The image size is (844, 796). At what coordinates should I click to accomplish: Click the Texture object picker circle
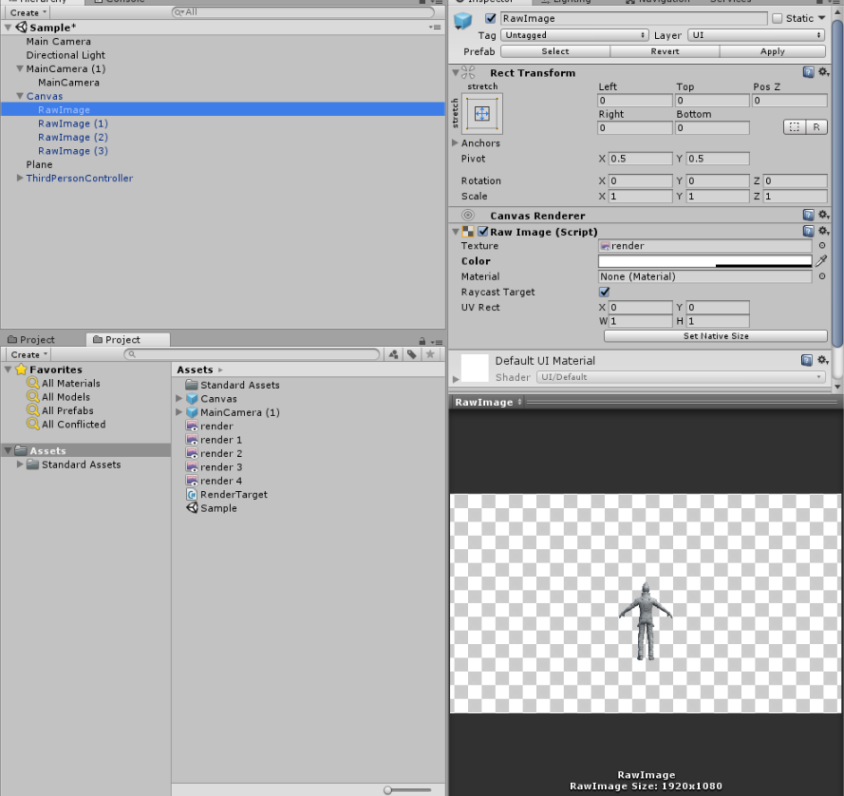(822, 246)
